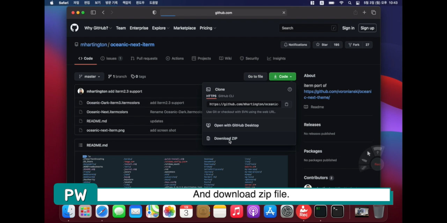View the 0 tags link
The image size is (447, 223).
138,77
